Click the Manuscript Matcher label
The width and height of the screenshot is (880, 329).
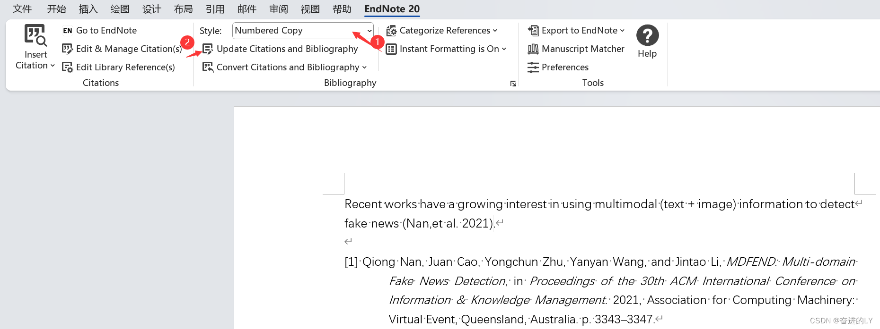(x=583, y=49)
